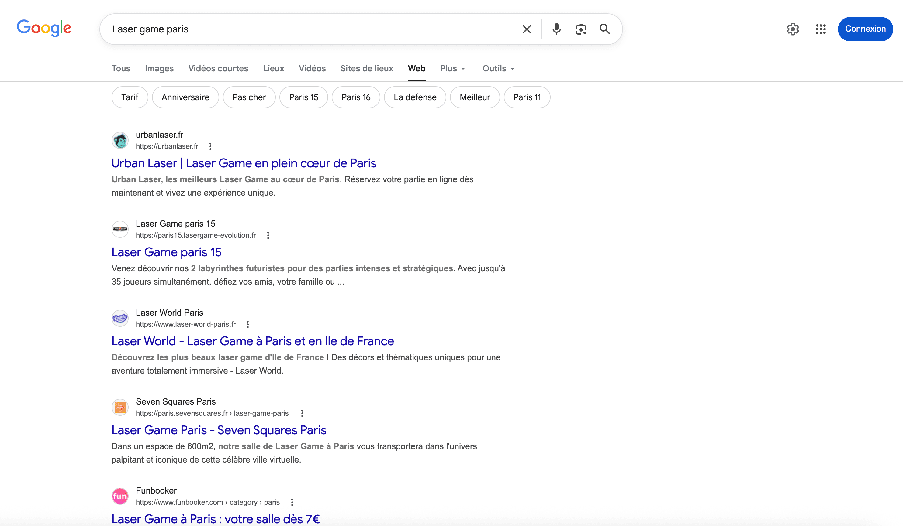
Task: Start voice search with the microphone icon
Action: (556, 29)
